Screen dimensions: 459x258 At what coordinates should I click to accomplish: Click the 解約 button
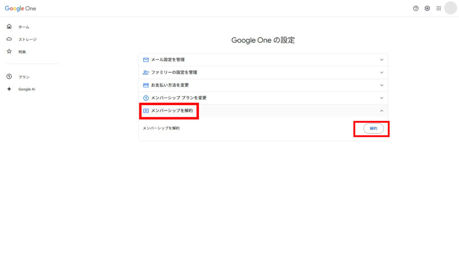(373, 129)
